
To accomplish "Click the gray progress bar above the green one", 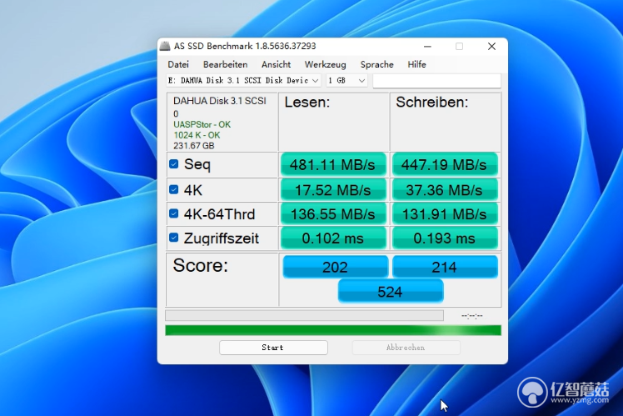I will (x=304, y=315).
